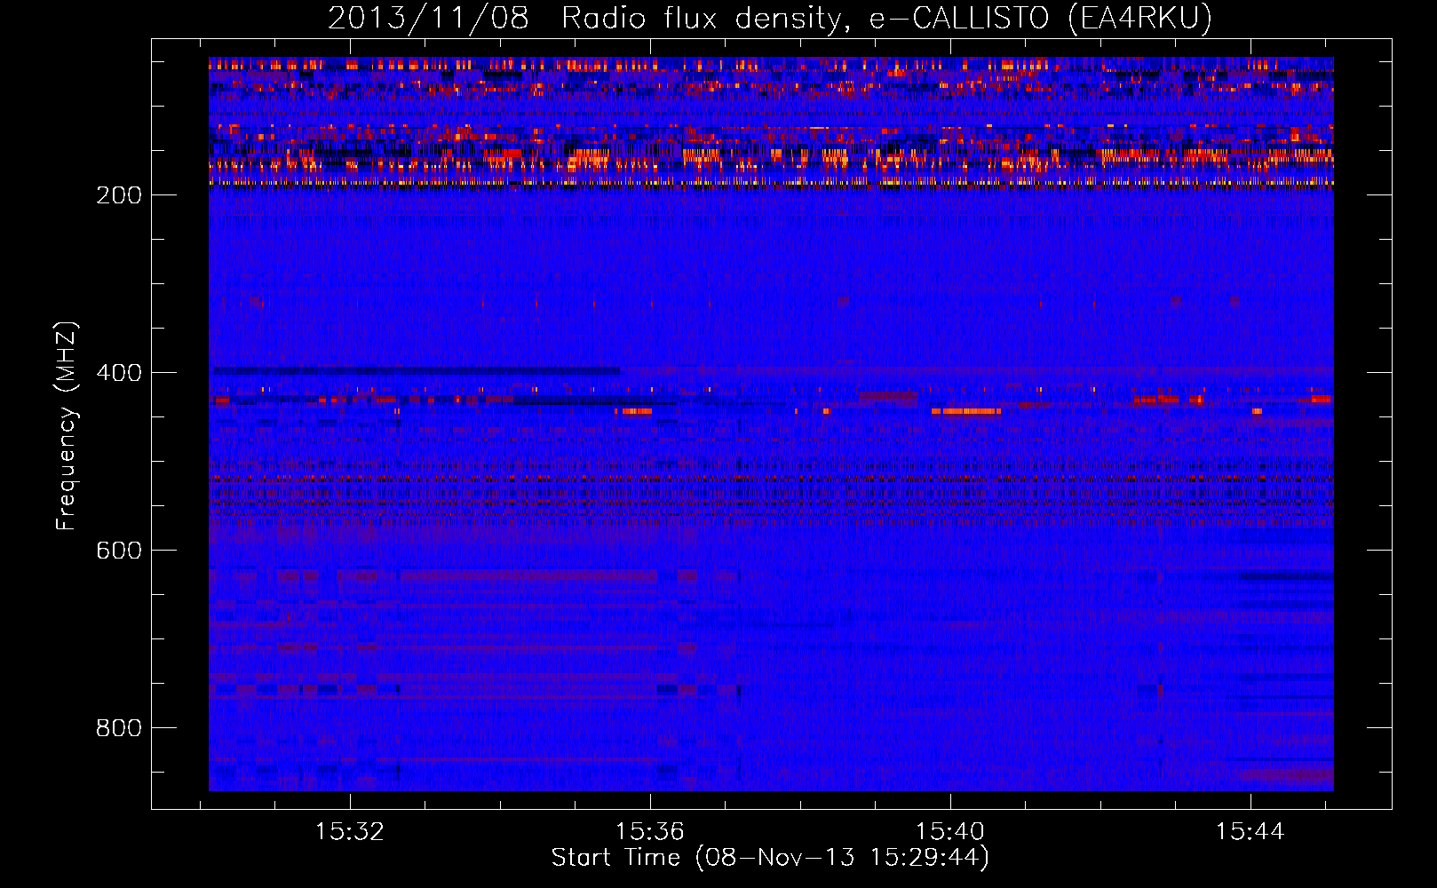1437x888 pixels.
Task: Click the 15:36 time tick label
Action: 650,831
